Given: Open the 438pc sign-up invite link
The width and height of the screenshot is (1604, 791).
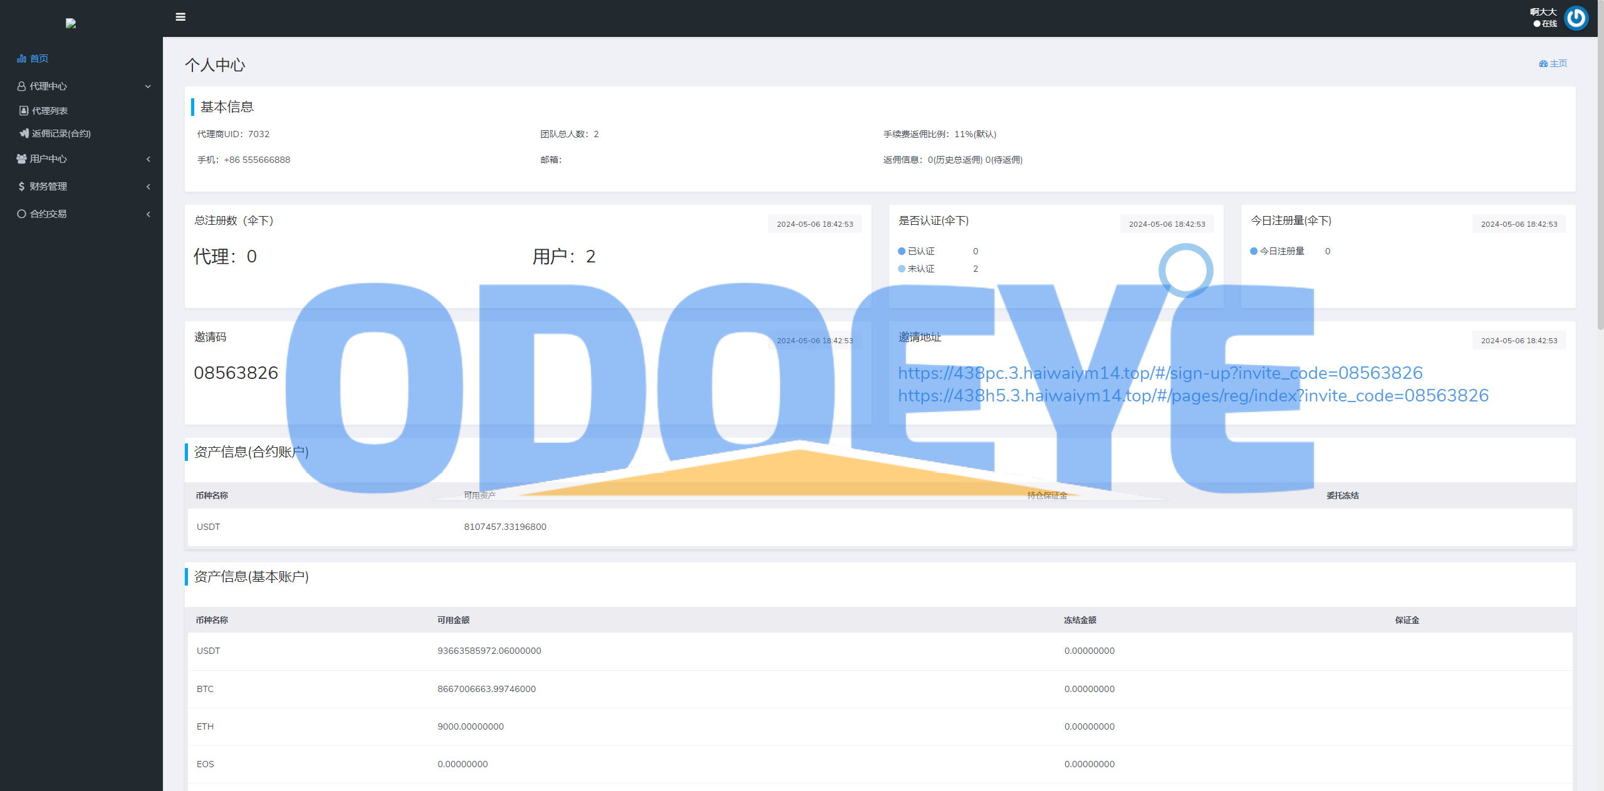Looking at the screenshot, I should (x=1160, y=373).
